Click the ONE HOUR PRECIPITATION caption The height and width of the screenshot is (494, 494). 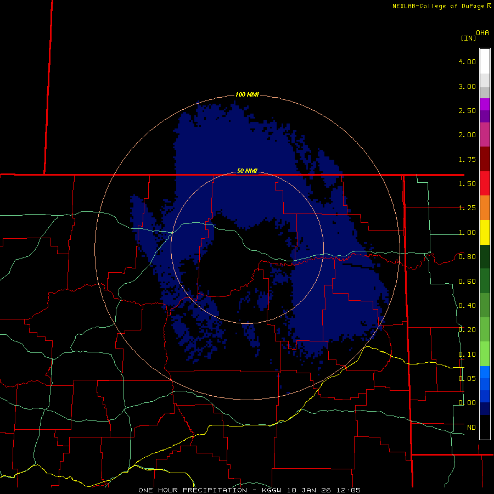[x=193, y=490]
